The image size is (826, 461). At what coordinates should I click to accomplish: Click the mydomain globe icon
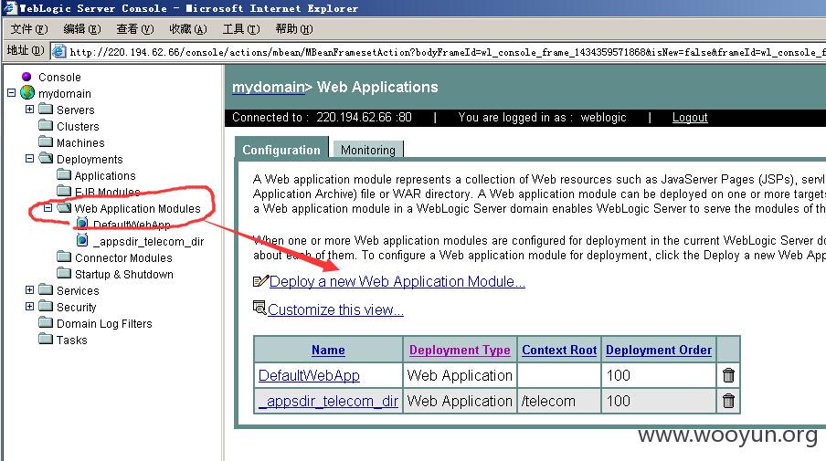click(x=27, y=92)
